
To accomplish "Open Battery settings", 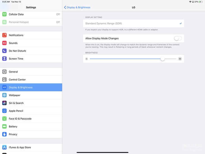I will [x=31, y=127].
